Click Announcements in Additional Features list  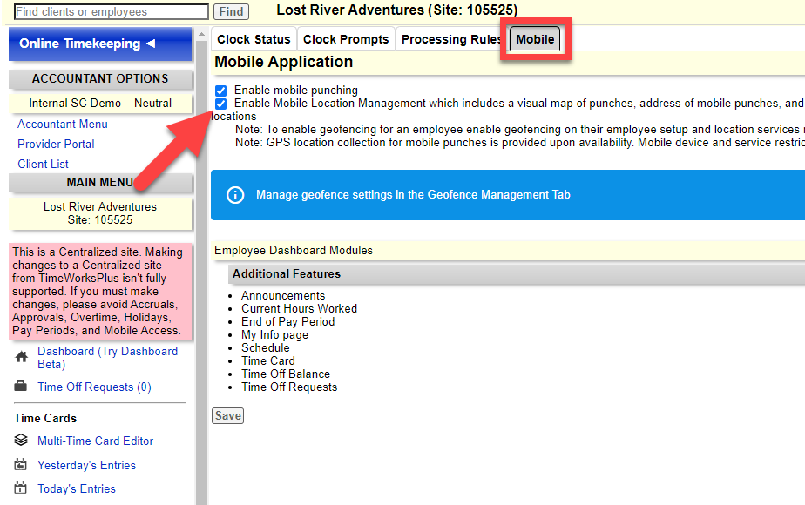click(x=283, y=296)
